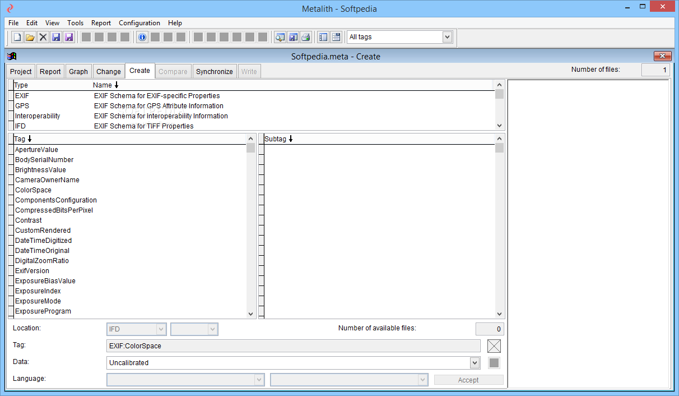This screenshot has height=396, width=679.
Task: Open the File menu
Action: [13, 23]
